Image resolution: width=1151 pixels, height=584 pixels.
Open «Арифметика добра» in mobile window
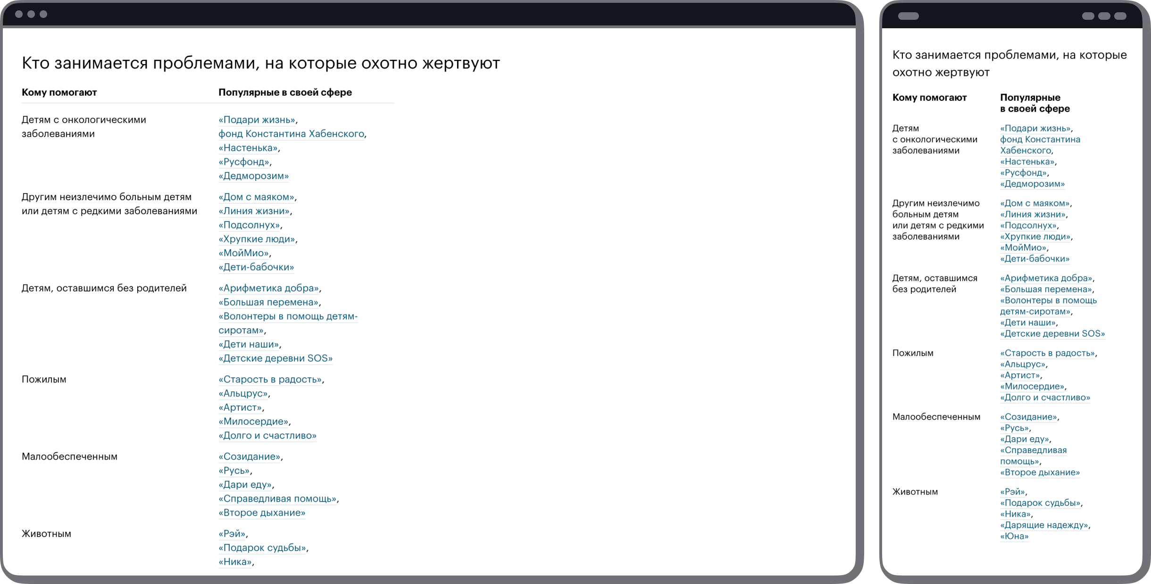[1046, 279]
